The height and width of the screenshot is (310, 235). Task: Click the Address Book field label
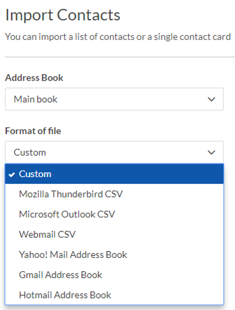tap(34, 78)
